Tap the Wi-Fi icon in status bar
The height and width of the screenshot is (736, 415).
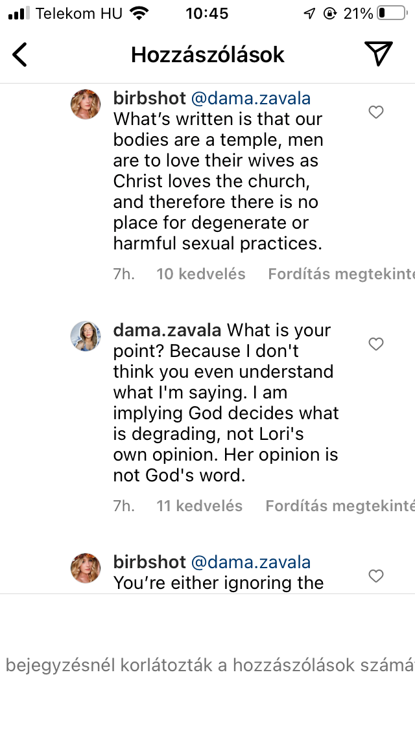click(x=139, y=14)
